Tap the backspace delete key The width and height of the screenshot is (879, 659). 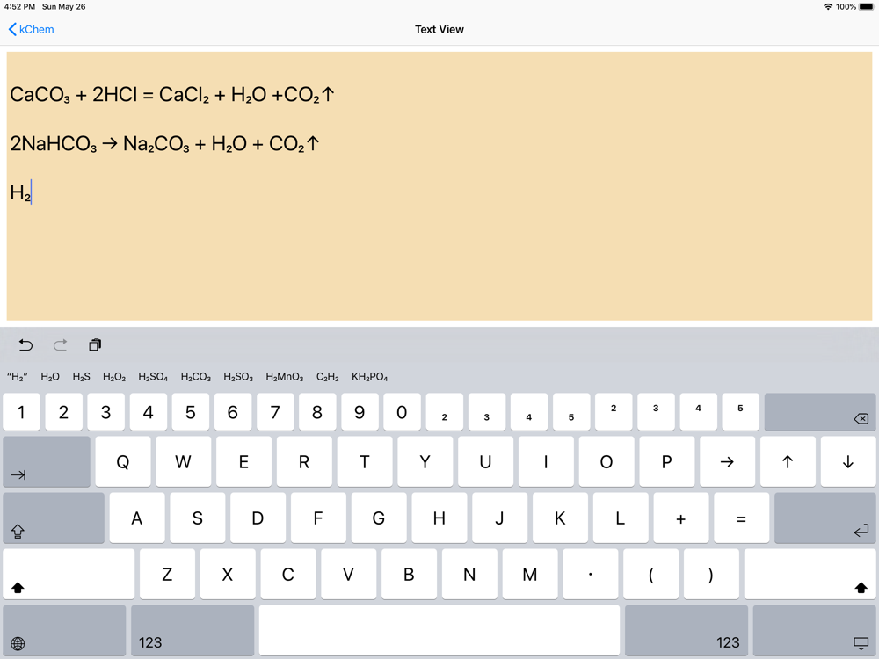pyautogui.click(x=819, y=412)
